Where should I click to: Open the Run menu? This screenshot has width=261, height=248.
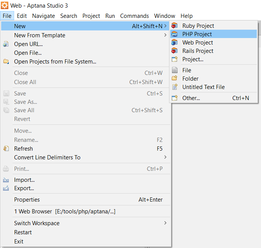pyautogui.click(x=110, y=16)
